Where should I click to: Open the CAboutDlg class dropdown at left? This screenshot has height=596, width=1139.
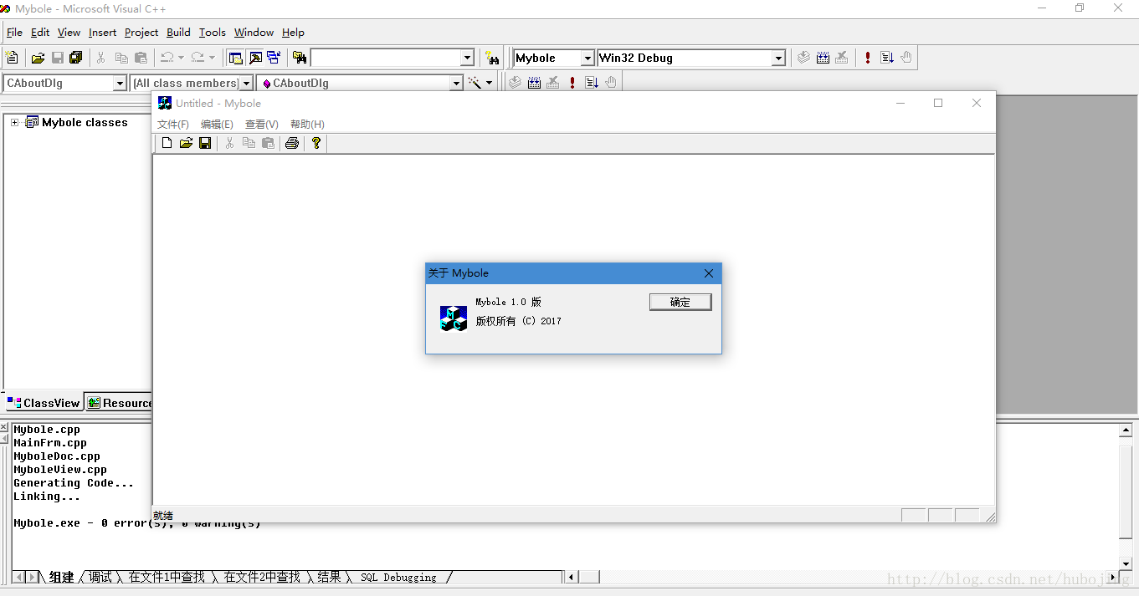pos(120,83)
